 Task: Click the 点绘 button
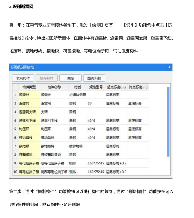[x=70, y=78]
